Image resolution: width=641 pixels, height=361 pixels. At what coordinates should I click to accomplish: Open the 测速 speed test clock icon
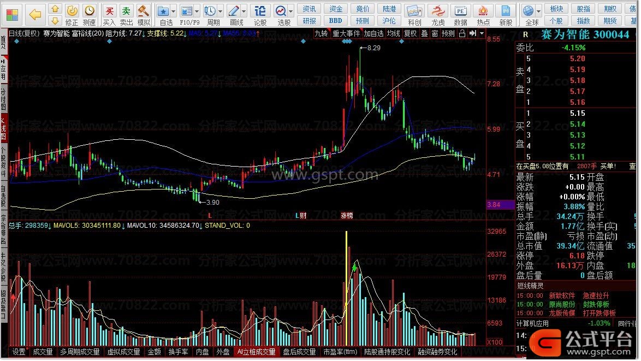coord(89,15)
